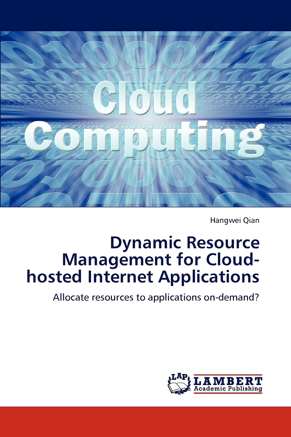Click the "LAP" letters above the book emblem
Screen dimensions: 291x437
(x=179, y=377)
